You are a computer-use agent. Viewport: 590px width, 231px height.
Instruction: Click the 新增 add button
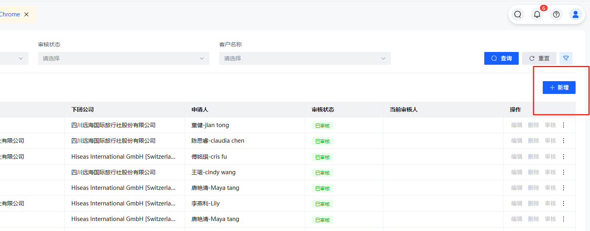[559, 88]
